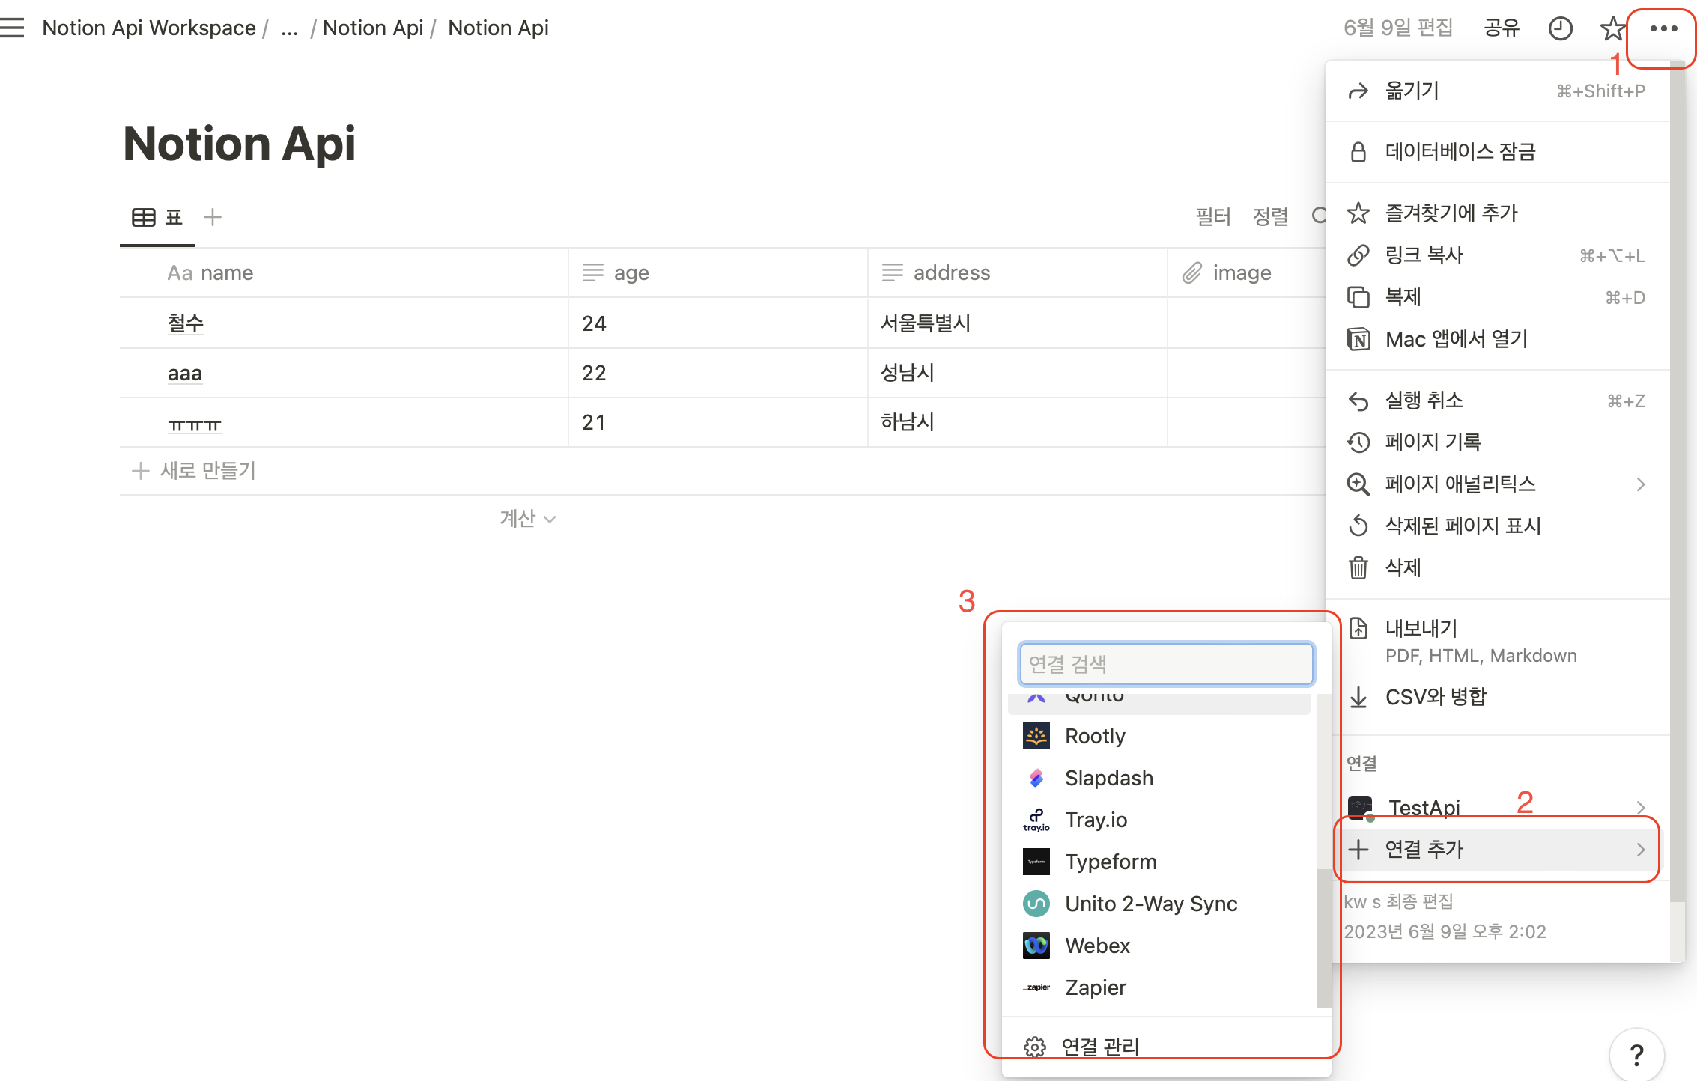The height and width of the screenshot is (1081, 1697).
Task: Click the plus icon to add a view
Action: point(213,217)
